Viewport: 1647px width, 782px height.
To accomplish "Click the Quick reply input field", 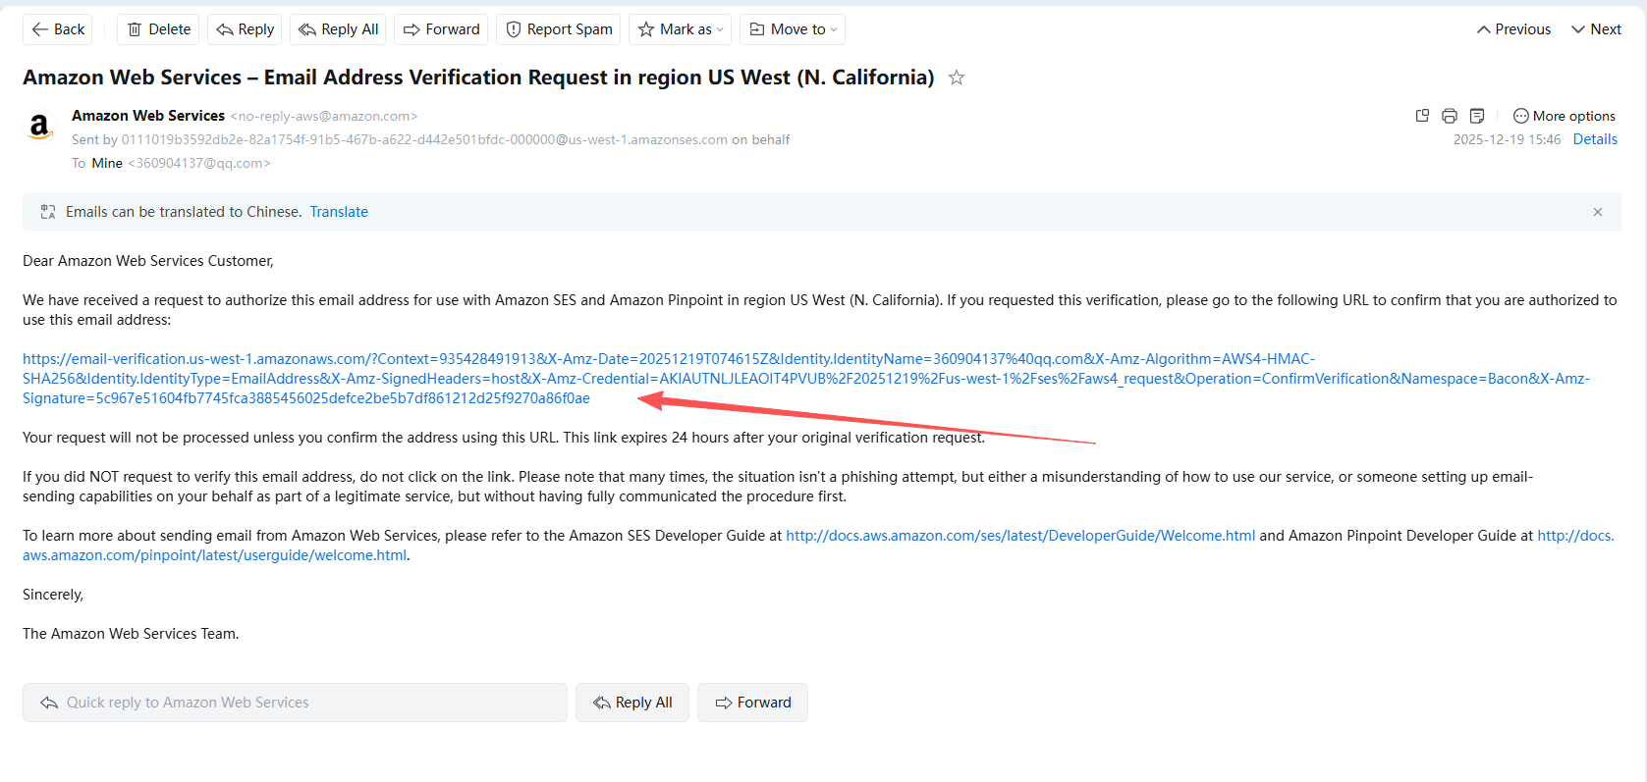I will 295,703.
